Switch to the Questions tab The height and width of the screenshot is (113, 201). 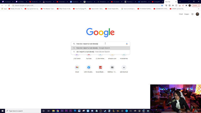76,2
